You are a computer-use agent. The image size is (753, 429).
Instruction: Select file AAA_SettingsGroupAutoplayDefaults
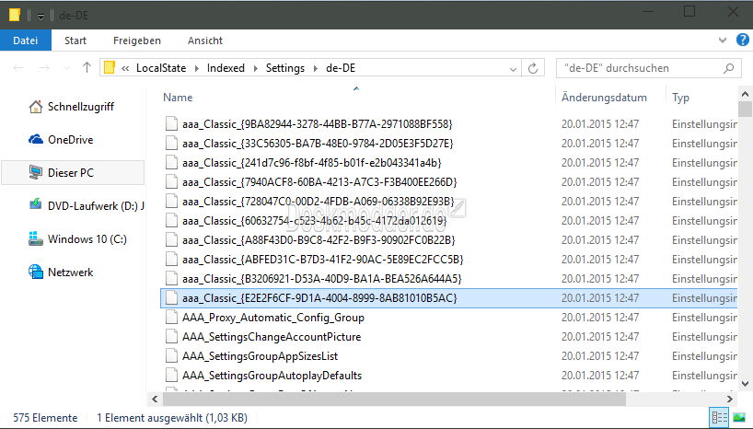[x=272, y=376]
